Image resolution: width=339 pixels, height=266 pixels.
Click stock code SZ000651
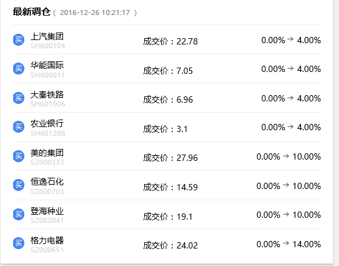47,250
